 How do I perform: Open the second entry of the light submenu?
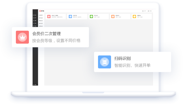point(41,18)
